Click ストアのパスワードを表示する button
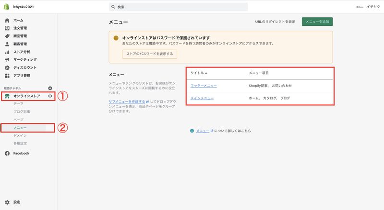This screenshot has width=384, height=210. [x=149, y=54]
